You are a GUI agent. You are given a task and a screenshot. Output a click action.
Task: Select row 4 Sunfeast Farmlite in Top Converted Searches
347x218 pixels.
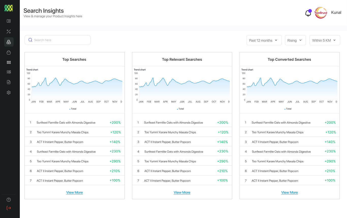pos(290,151)
